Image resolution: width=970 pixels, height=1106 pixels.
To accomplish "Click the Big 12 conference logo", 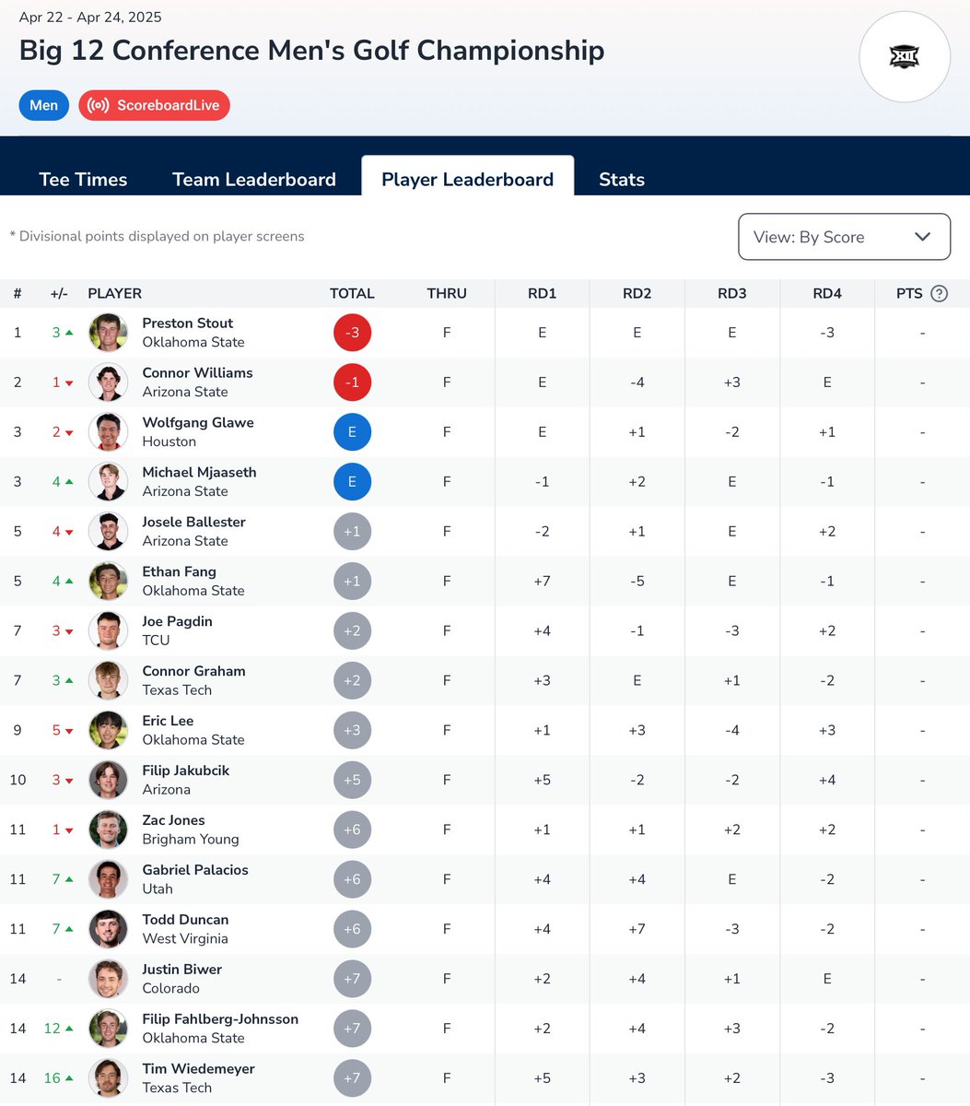I will [x=904, y=57].
